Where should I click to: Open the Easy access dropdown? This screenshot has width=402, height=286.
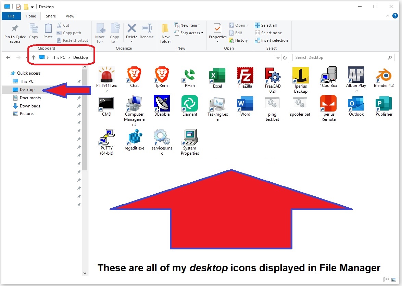pyautogui.click(x=189, y=33)
